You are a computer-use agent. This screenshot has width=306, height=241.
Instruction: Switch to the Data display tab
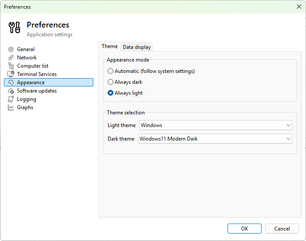(x=137, y=47)
